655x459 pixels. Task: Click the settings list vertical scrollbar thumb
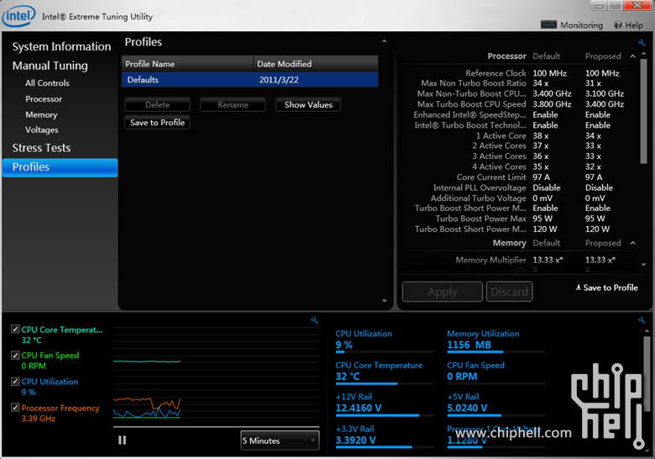pyautogui.click(x=643, y=111)
